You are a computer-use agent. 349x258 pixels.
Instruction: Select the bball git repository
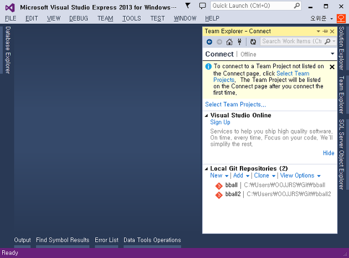270,185
